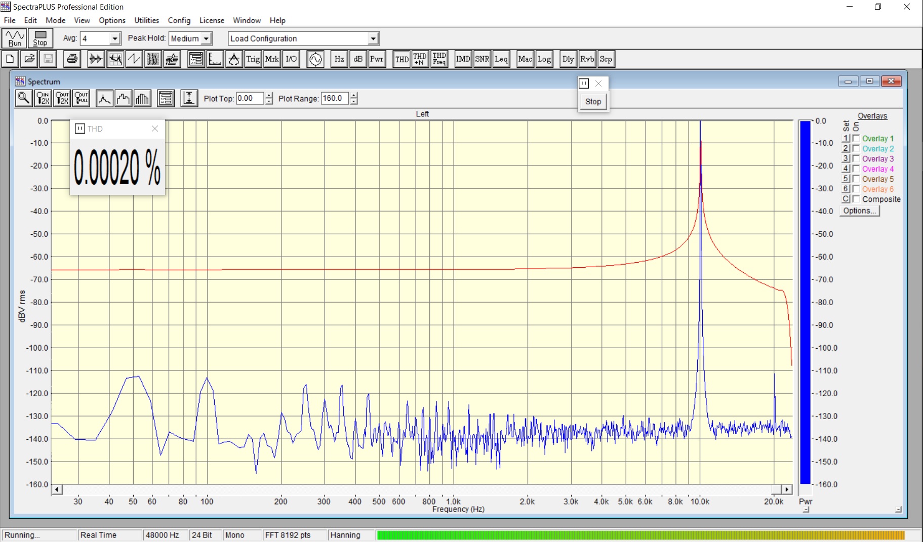Expand the Avg dropdown
The height and width of the screenshot is (542, 923).
click(115, 38)
